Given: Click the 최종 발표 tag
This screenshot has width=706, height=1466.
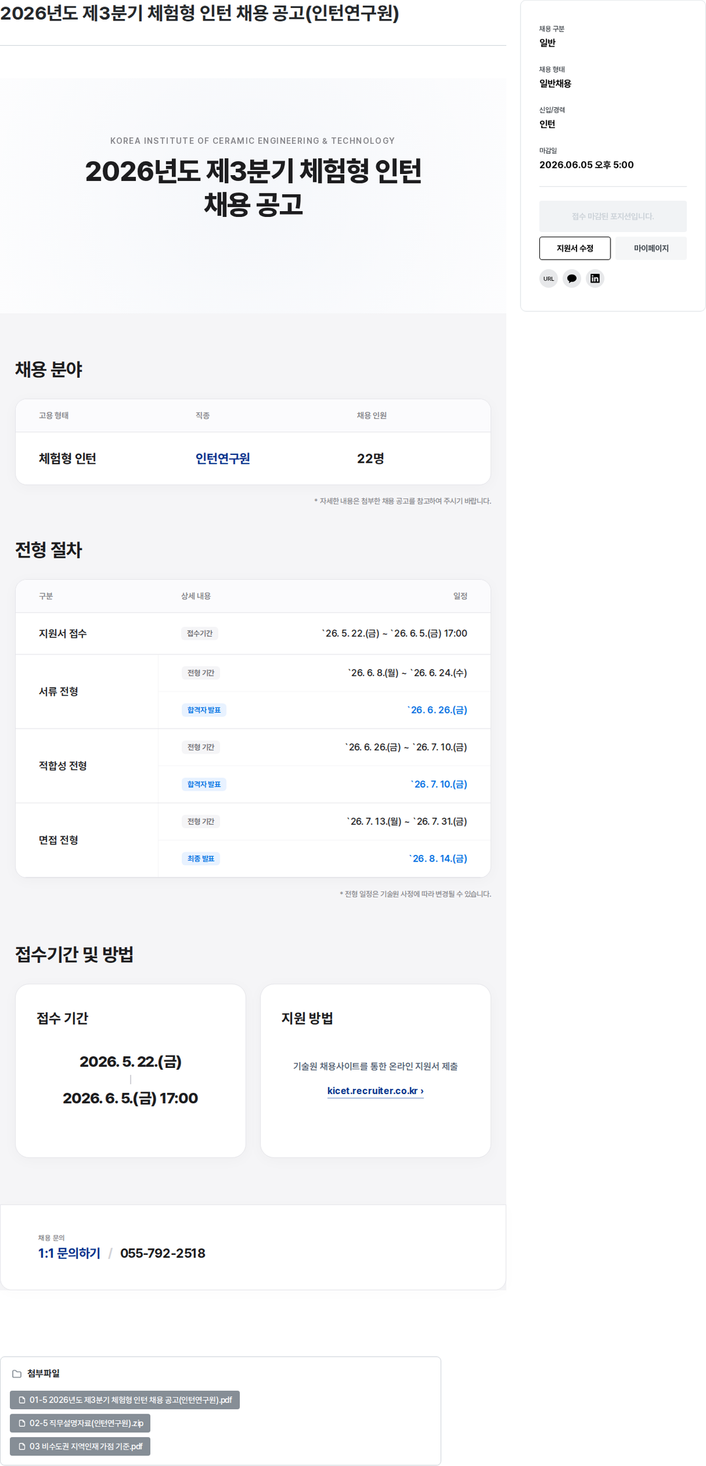Looking at the screenshot, I should tap(201, 859).
